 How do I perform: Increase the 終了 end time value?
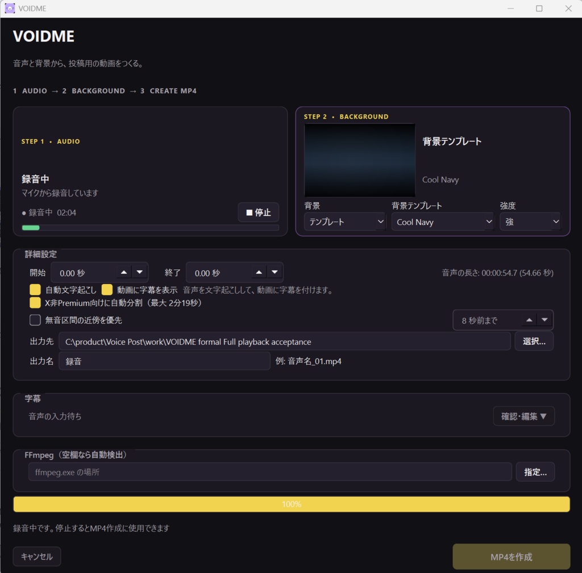point(259,272)
